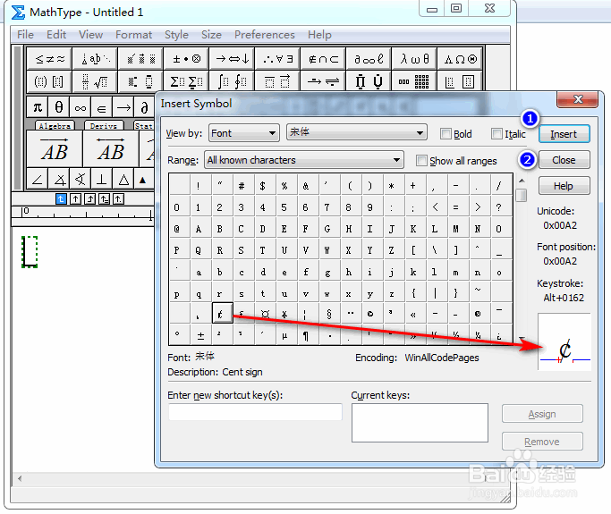
Task: Open boxes templates palette
Action: (x=460, y=81)
